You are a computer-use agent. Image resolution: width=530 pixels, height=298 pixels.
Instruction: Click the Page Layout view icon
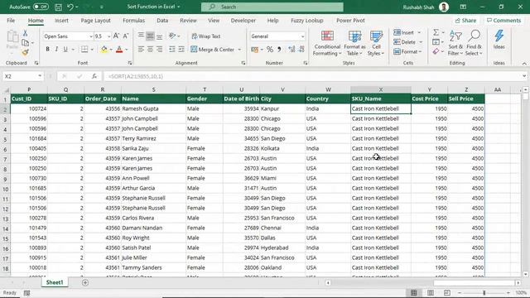click(x=431, y=292)
